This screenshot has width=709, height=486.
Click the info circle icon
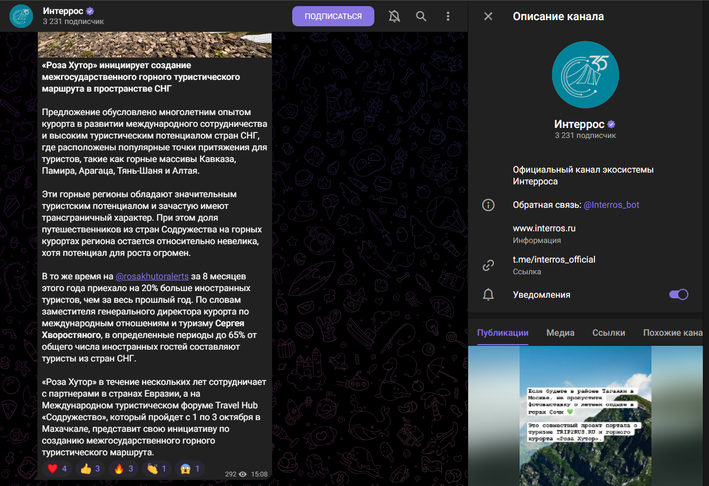point(488,205)
